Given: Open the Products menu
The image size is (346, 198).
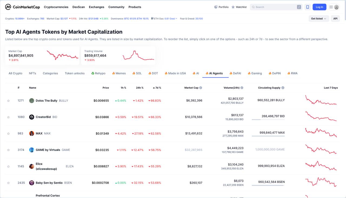Looking at the screenshot, I should (x=135, y=7).
